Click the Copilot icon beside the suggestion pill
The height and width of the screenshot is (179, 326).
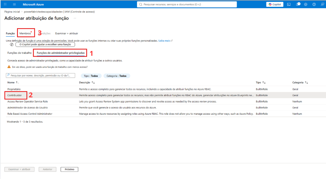pos(12,44)
